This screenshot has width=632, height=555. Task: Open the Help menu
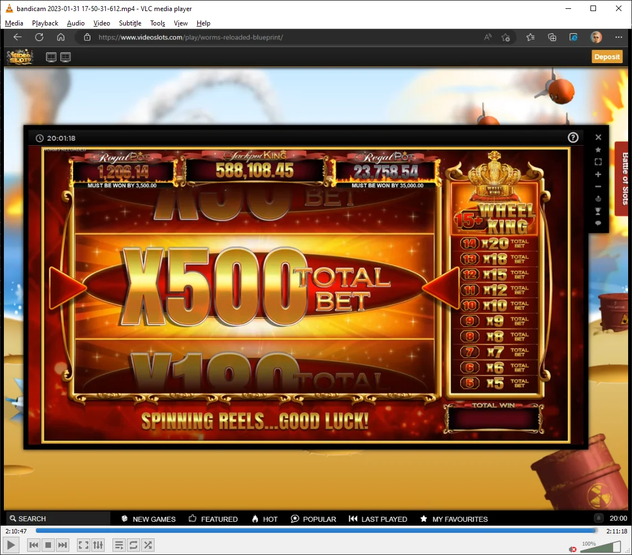pyautogui.click(x=203, y=23)
